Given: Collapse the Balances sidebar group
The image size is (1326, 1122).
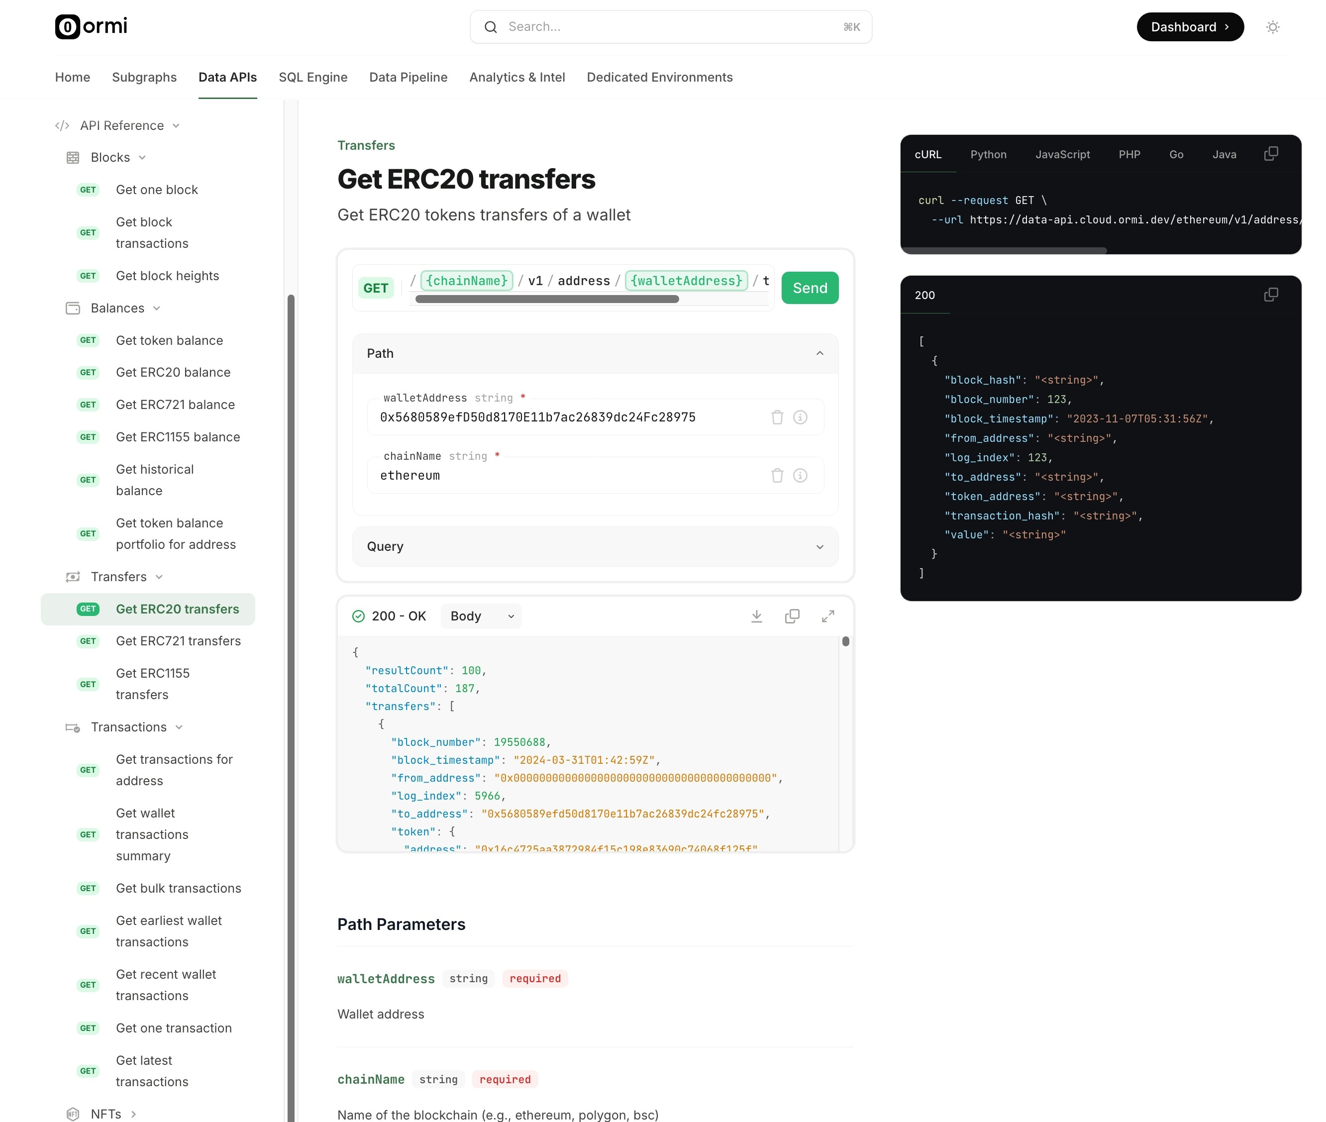Looking at the screenshot, I should [x=157, y=308].
